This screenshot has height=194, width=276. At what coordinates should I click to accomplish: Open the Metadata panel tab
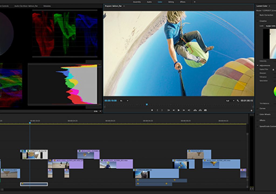coord(47,6)
